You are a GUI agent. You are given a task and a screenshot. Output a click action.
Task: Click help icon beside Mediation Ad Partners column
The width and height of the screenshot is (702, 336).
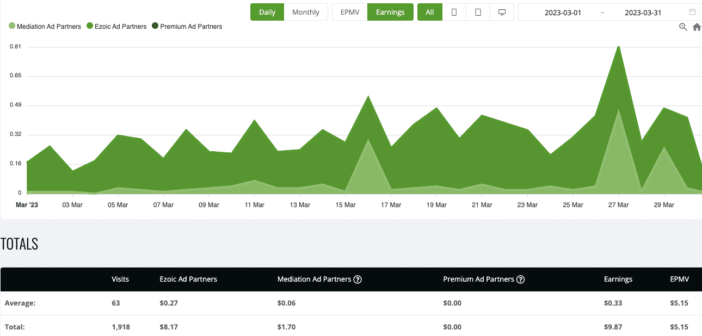click(358, 279)
